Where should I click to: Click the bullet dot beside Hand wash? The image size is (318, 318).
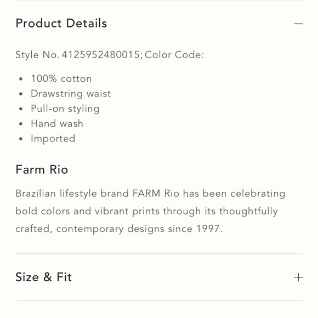click(x=21, y=124)
